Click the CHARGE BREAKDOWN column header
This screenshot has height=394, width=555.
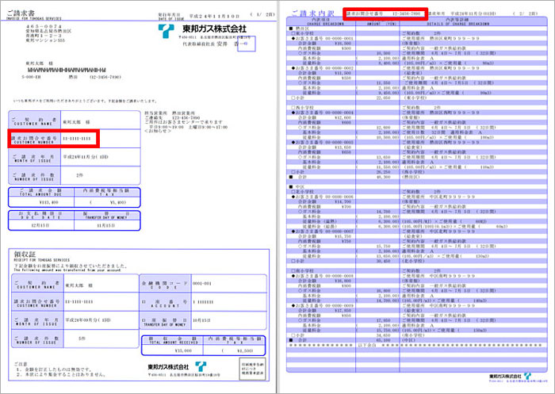pos(320,24)
